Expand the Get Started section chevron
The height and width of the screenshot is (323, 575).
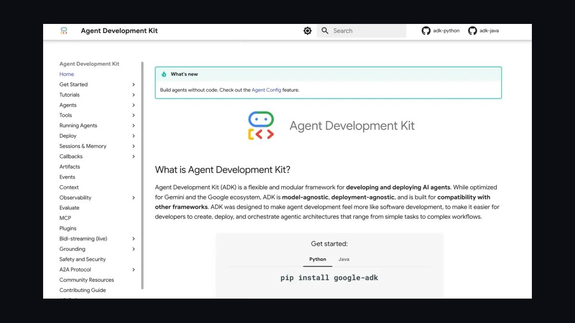(133, 85)
